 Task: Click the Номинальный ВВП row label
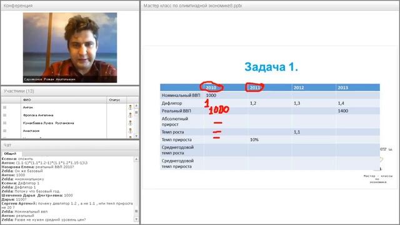click(x=181, y=96)
